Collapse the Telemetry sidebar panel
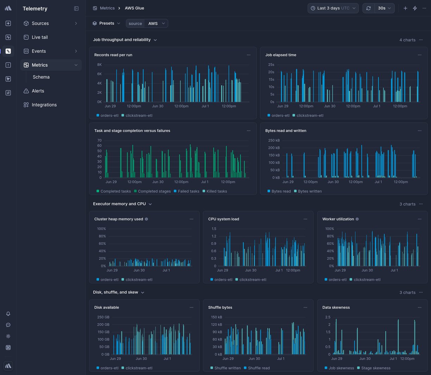 click(76, 8)
